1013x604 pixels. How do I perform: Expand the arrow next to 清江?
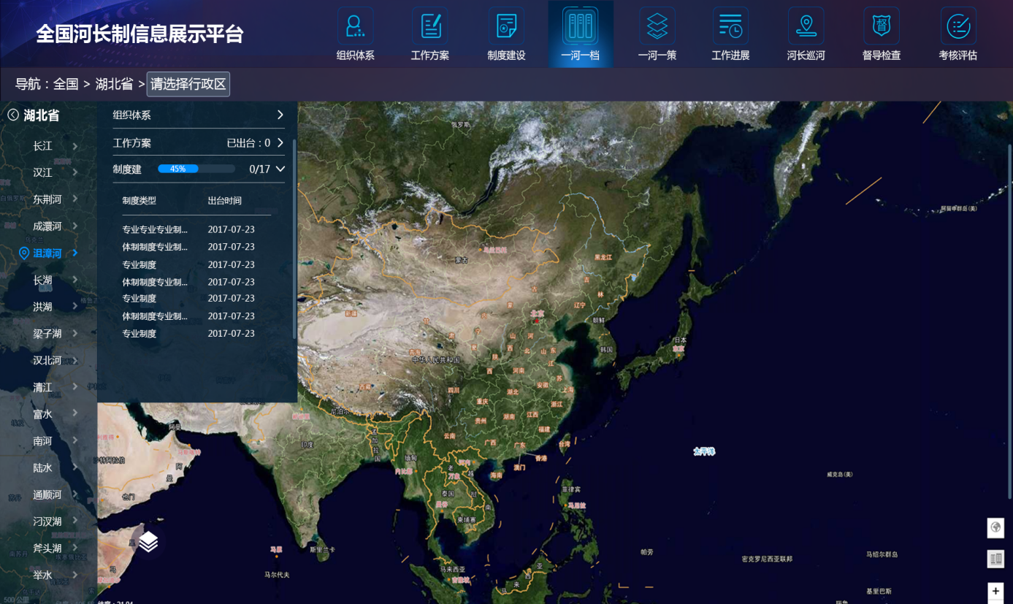point(74,387)
